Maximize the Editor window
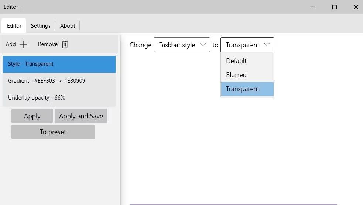Image resolution: width=363 pixels, height=205 pixels. click(335, 7)
